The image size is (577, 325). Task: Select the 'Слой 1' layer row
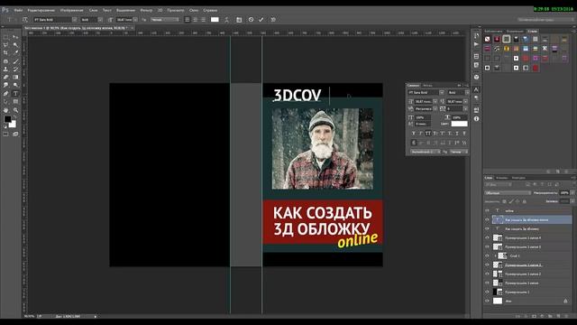(x=532, y=255)
